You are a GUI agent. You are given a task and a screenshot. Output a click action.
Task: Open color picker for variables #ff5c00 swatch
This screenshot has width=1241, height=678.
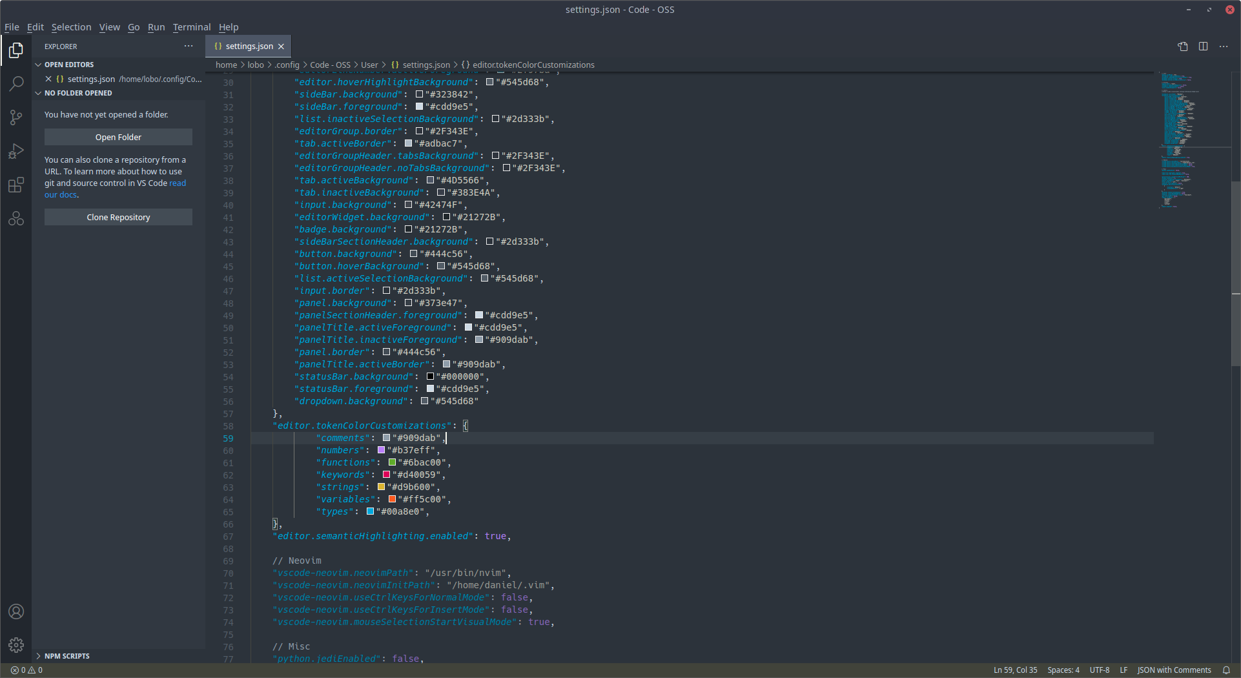392,499
